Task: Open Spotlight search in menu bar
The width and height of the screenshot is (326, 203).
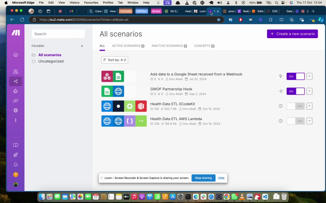Action: click(x=276, y=3)
